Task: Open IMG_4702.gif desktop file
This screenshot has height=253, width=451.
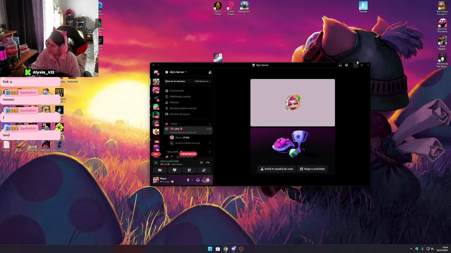Action: pos(59,147)
